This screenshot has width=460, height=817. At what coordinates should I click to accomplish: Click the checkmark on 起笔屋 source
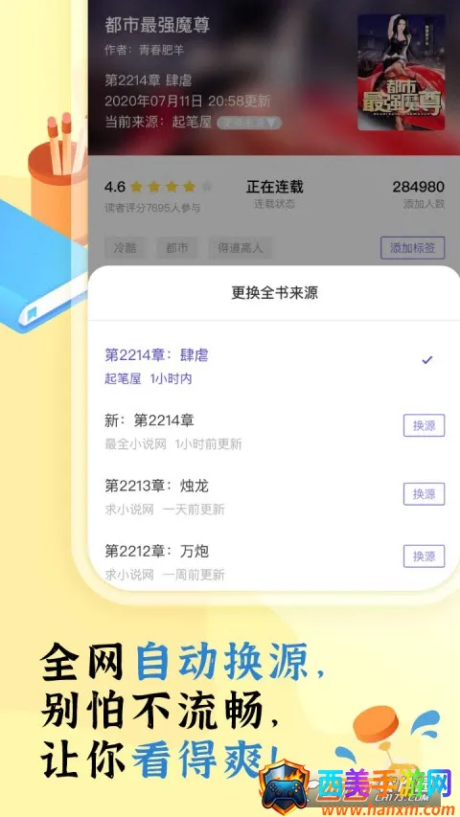[x=427, y=359]
